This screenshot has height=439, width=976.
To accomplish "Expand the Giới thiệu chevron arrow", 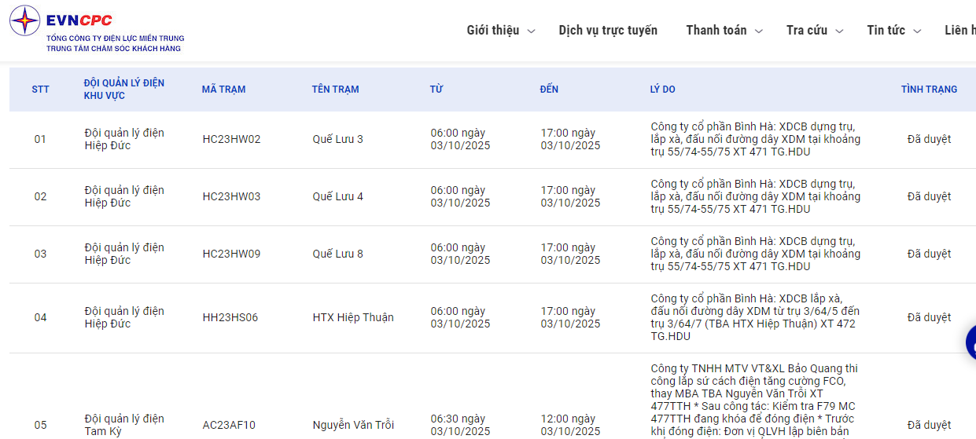I will [x=531, y=31].
